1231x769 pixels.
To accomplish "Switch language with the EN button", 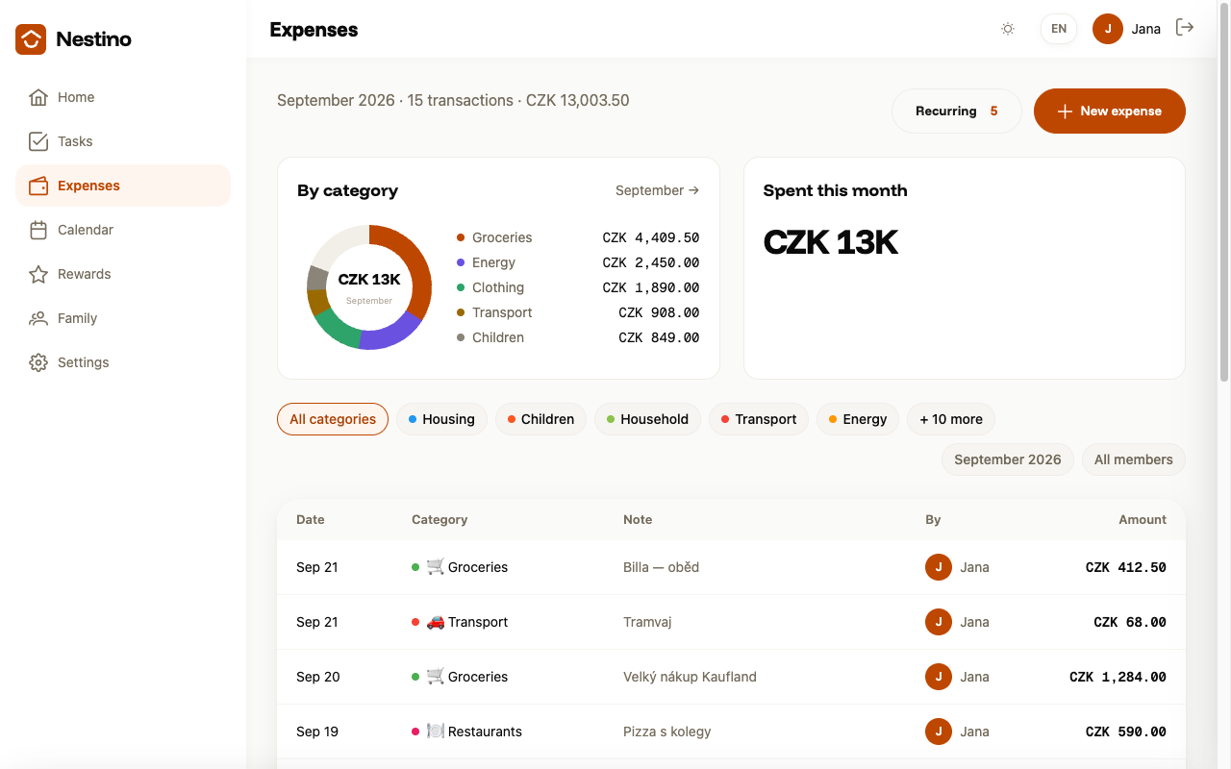I will pyautogui.click(x=1059, y=29).
